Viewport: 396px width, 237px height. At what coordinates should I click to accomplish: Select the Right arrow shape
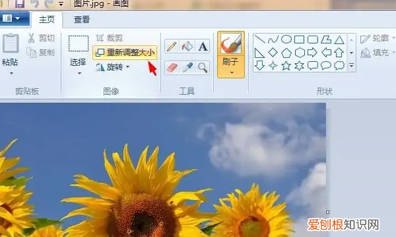point(313,53)
